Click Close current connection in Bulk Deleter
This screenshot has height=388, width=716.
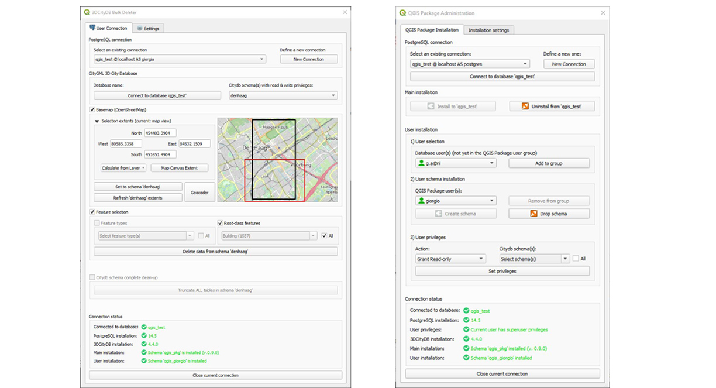coord(215,375)
